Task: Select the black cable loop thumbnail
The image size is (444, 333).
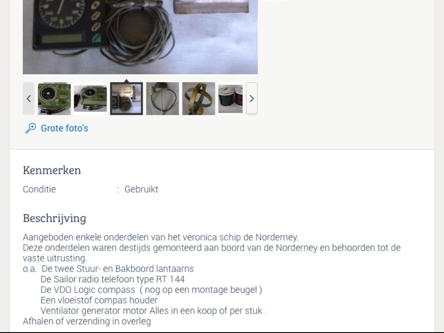Action: tap(163, 98)
